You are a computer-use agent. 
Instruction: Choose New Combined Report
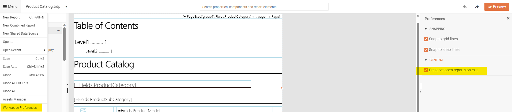24,25
